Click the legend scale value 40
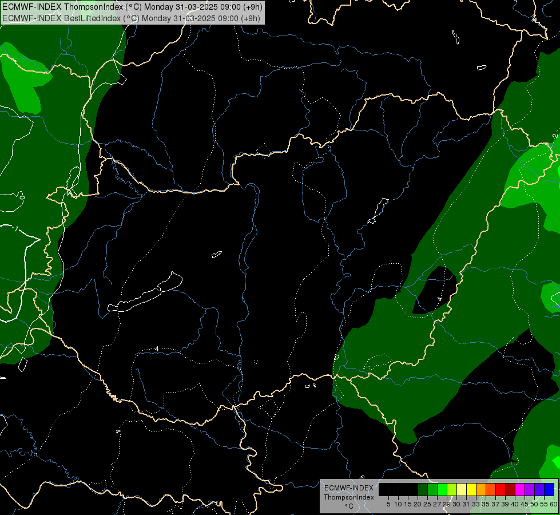This screenshot has width=560, height=515. point(514,504)
